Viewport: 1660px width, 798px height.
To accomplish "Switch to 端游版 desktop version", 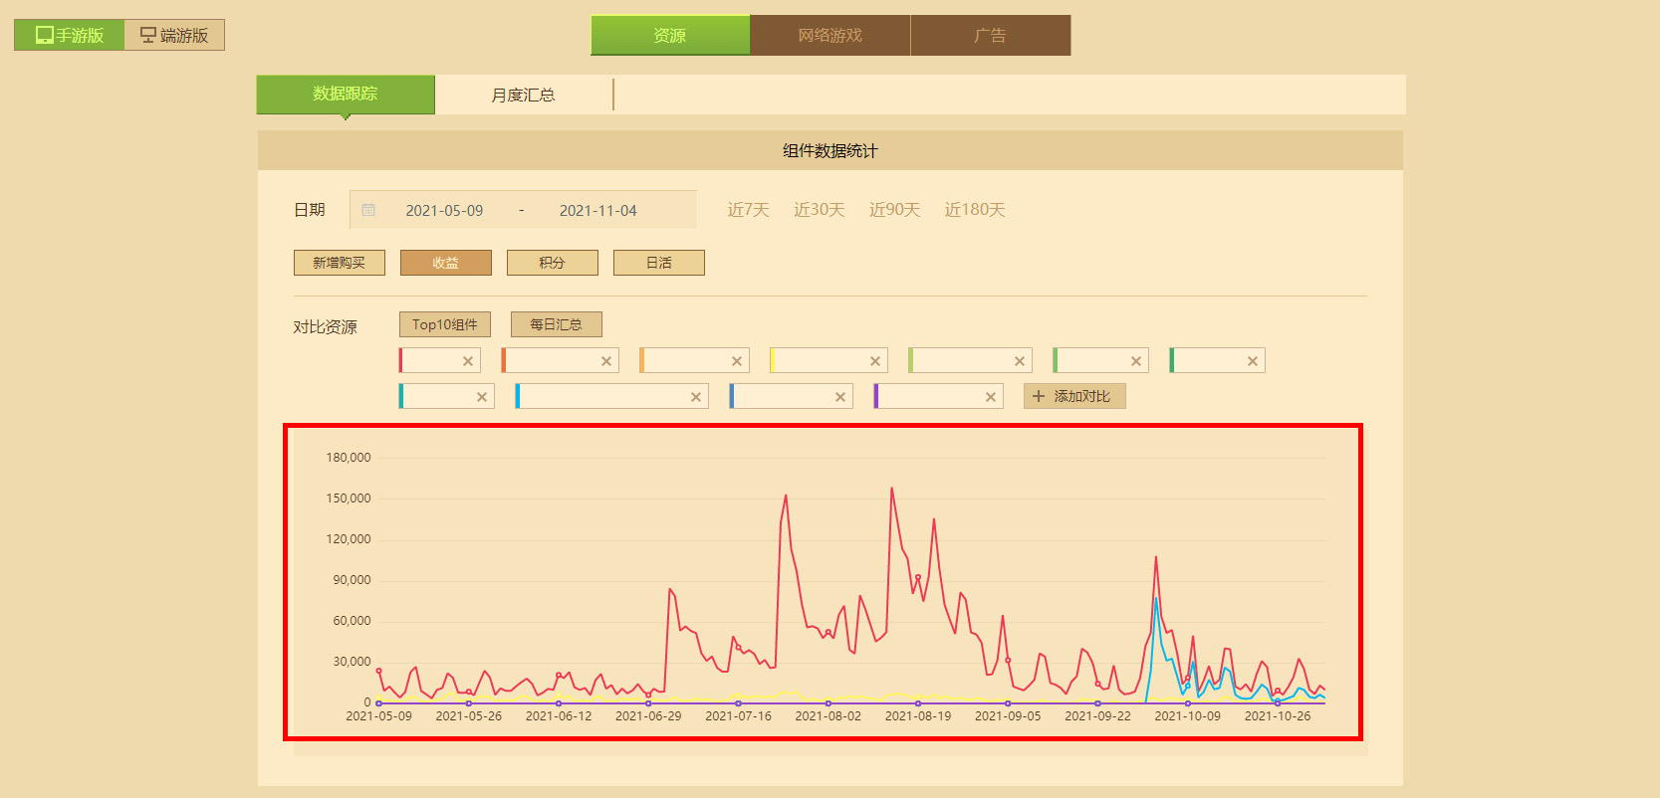I will point(174,35).
